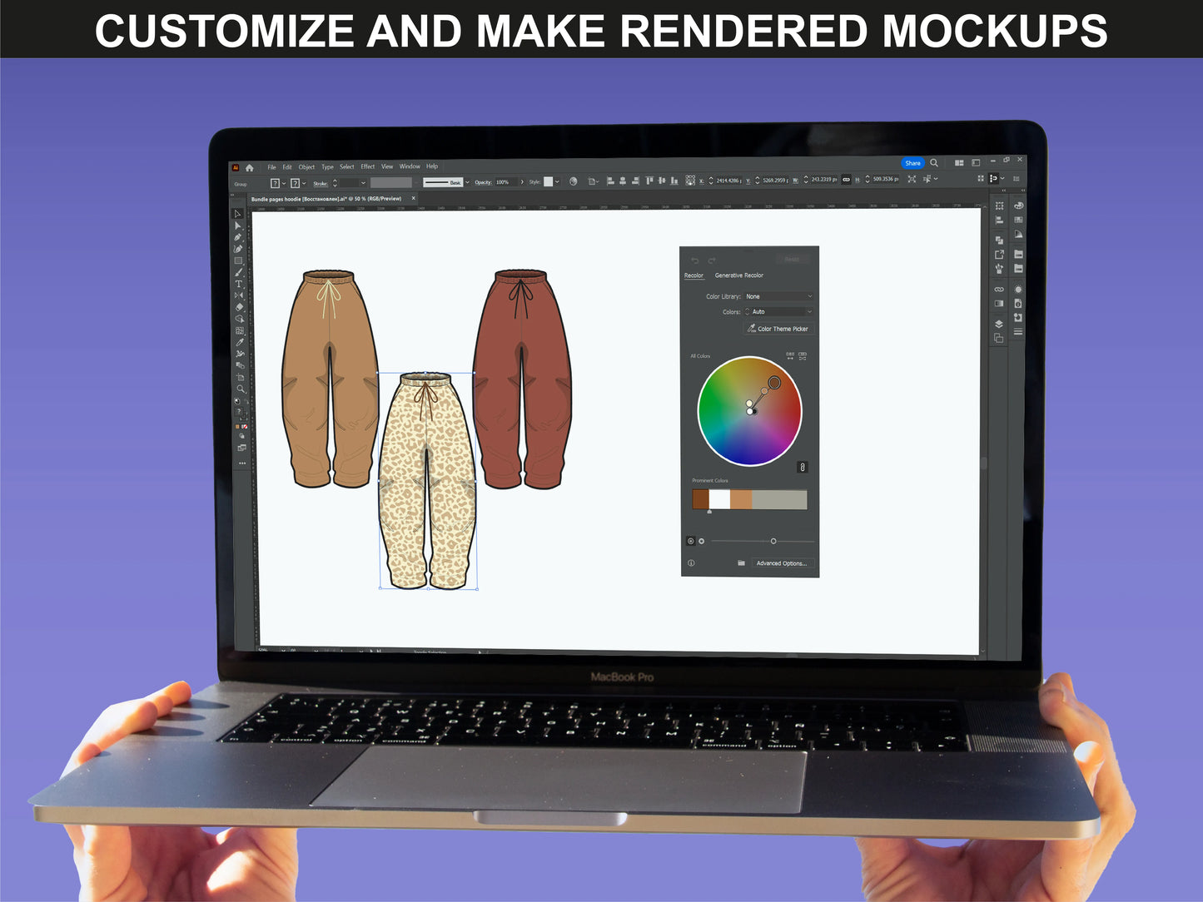
Task: Open the Effect menu
Action: 367,166
